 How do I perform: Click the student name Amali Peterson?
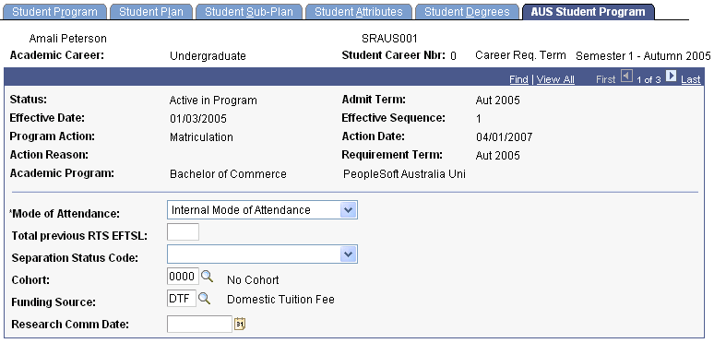coord(68,39)
